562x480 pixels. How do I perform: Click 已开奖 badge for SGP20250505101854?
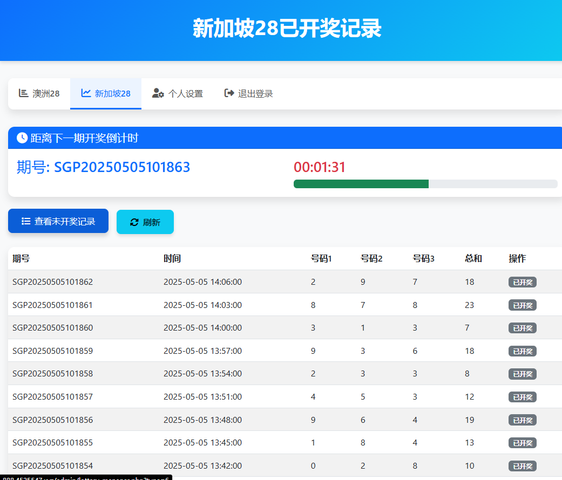522,466
